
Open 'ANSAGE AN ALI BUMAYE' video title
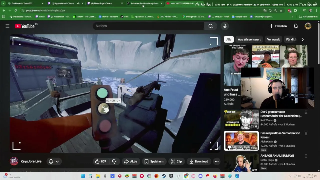[277, 156]
